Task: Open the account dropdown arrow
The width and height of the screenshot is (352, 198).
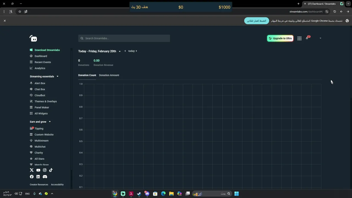Action: [320, 38]
